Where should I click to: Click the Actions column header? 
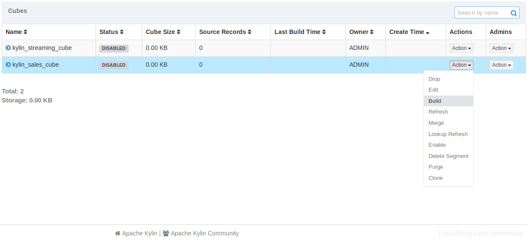[461, 32]
